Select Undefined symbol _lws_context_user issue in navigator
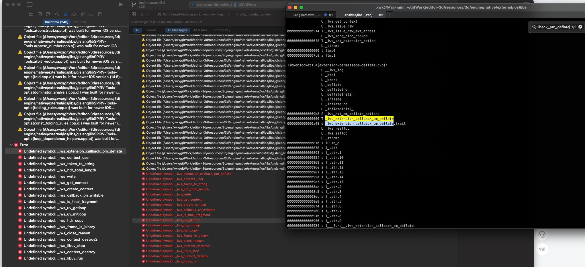585x267 pixels. click(x=65, y=158)
